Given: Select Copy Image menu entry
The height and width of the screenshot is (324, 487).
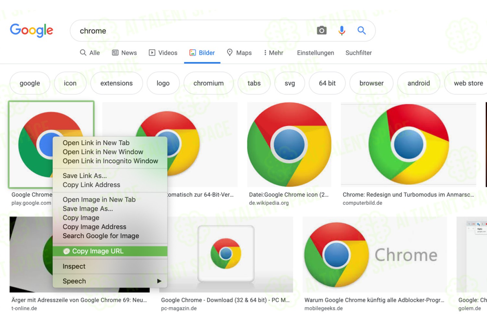Looking at the screenshot, I should (x=110, y=218).
